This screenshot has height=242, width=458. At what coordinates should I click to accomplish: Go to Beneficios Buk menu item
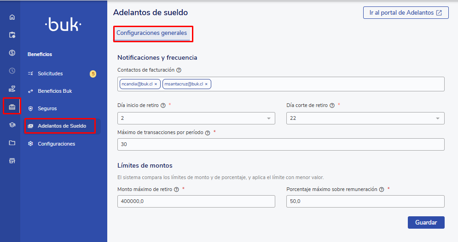click(x=55, y=91)
